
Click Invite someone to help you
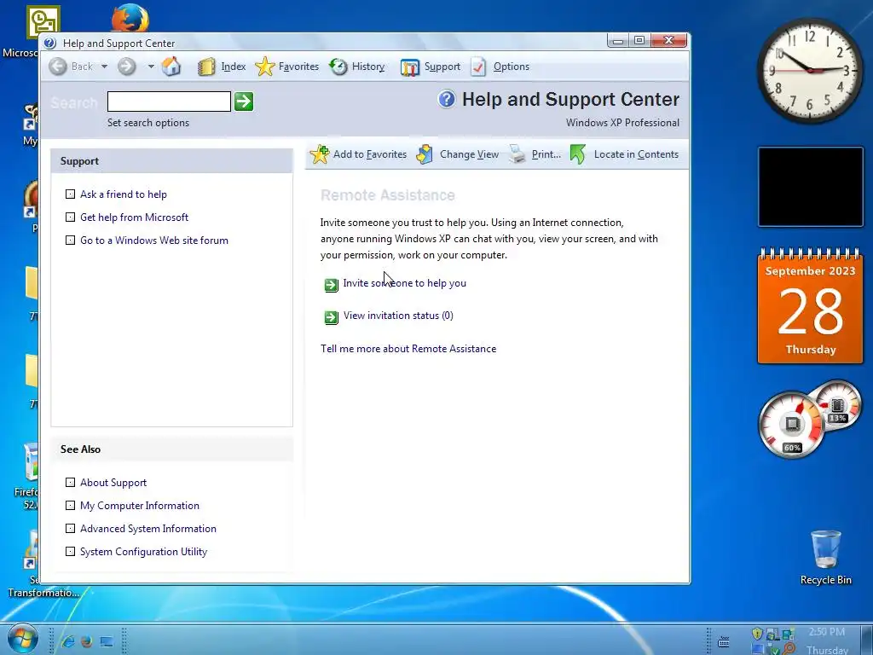tap(405, 283)
